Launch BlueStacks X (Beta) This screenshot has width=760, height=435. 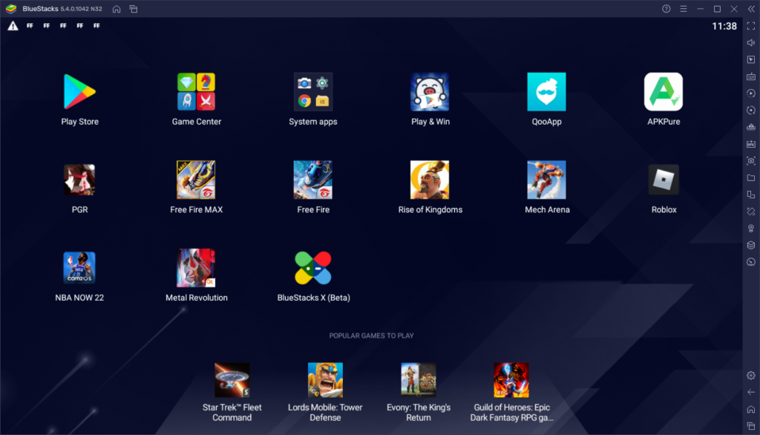pos(312,267)
